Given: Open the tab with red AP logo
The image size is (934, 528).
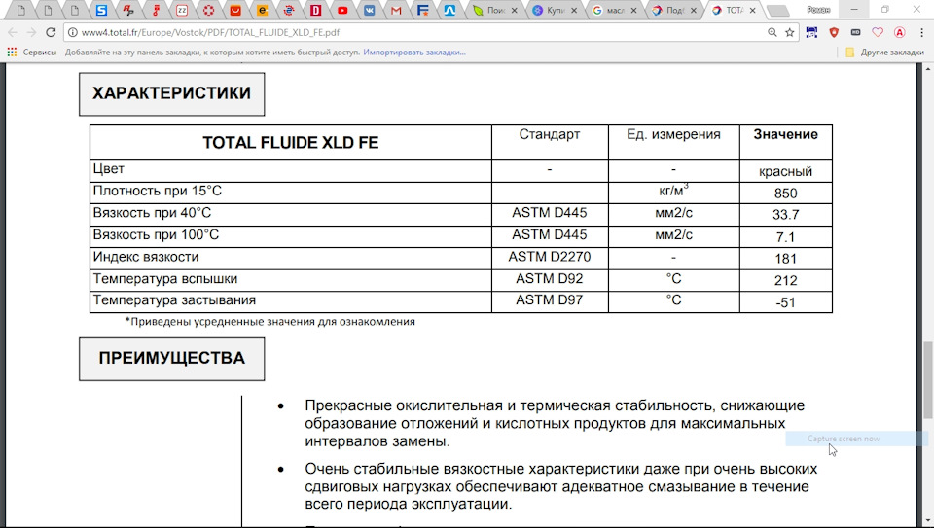Looking at the screenshot, I should 128,10.
